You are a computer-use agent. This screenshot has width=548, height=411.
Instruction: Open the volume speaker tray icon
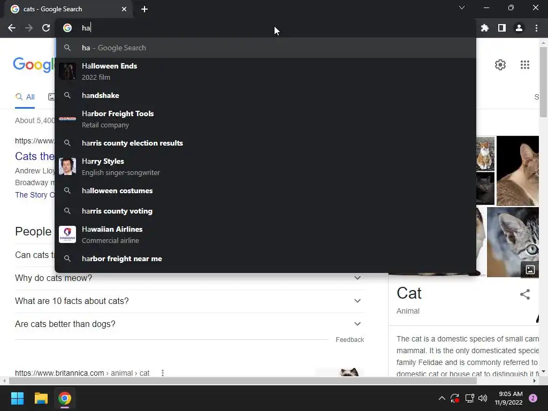pyautogui.click(x=483, y=398)
